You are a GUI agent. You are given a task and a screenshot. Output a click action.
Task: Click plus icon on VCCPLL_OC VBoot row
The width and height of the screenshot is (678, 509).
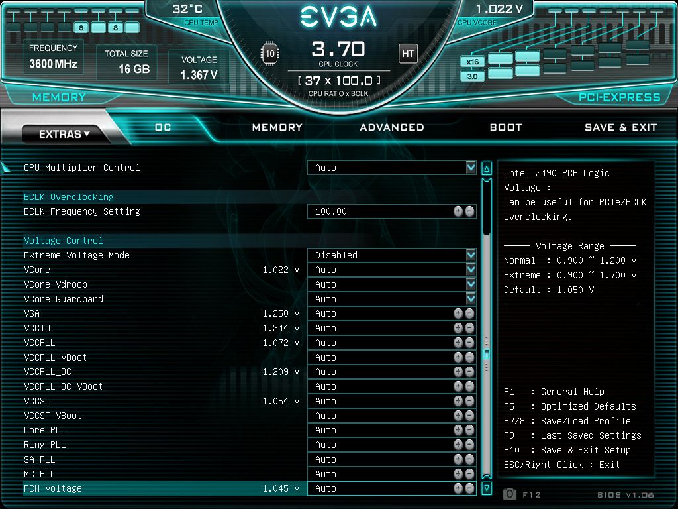(x=458, y=386)
